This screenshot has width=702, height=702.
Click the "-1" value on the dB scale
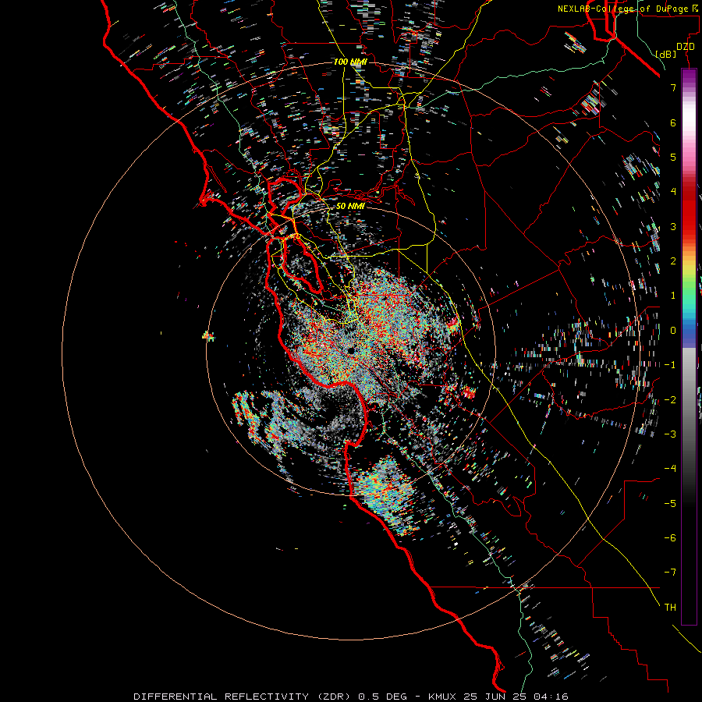[670, 365]
